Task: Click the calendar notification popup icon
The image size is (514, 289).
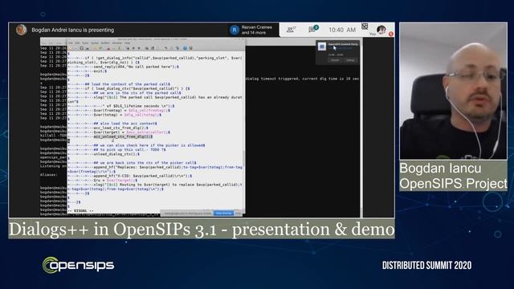Action: [x=322, y=47]
